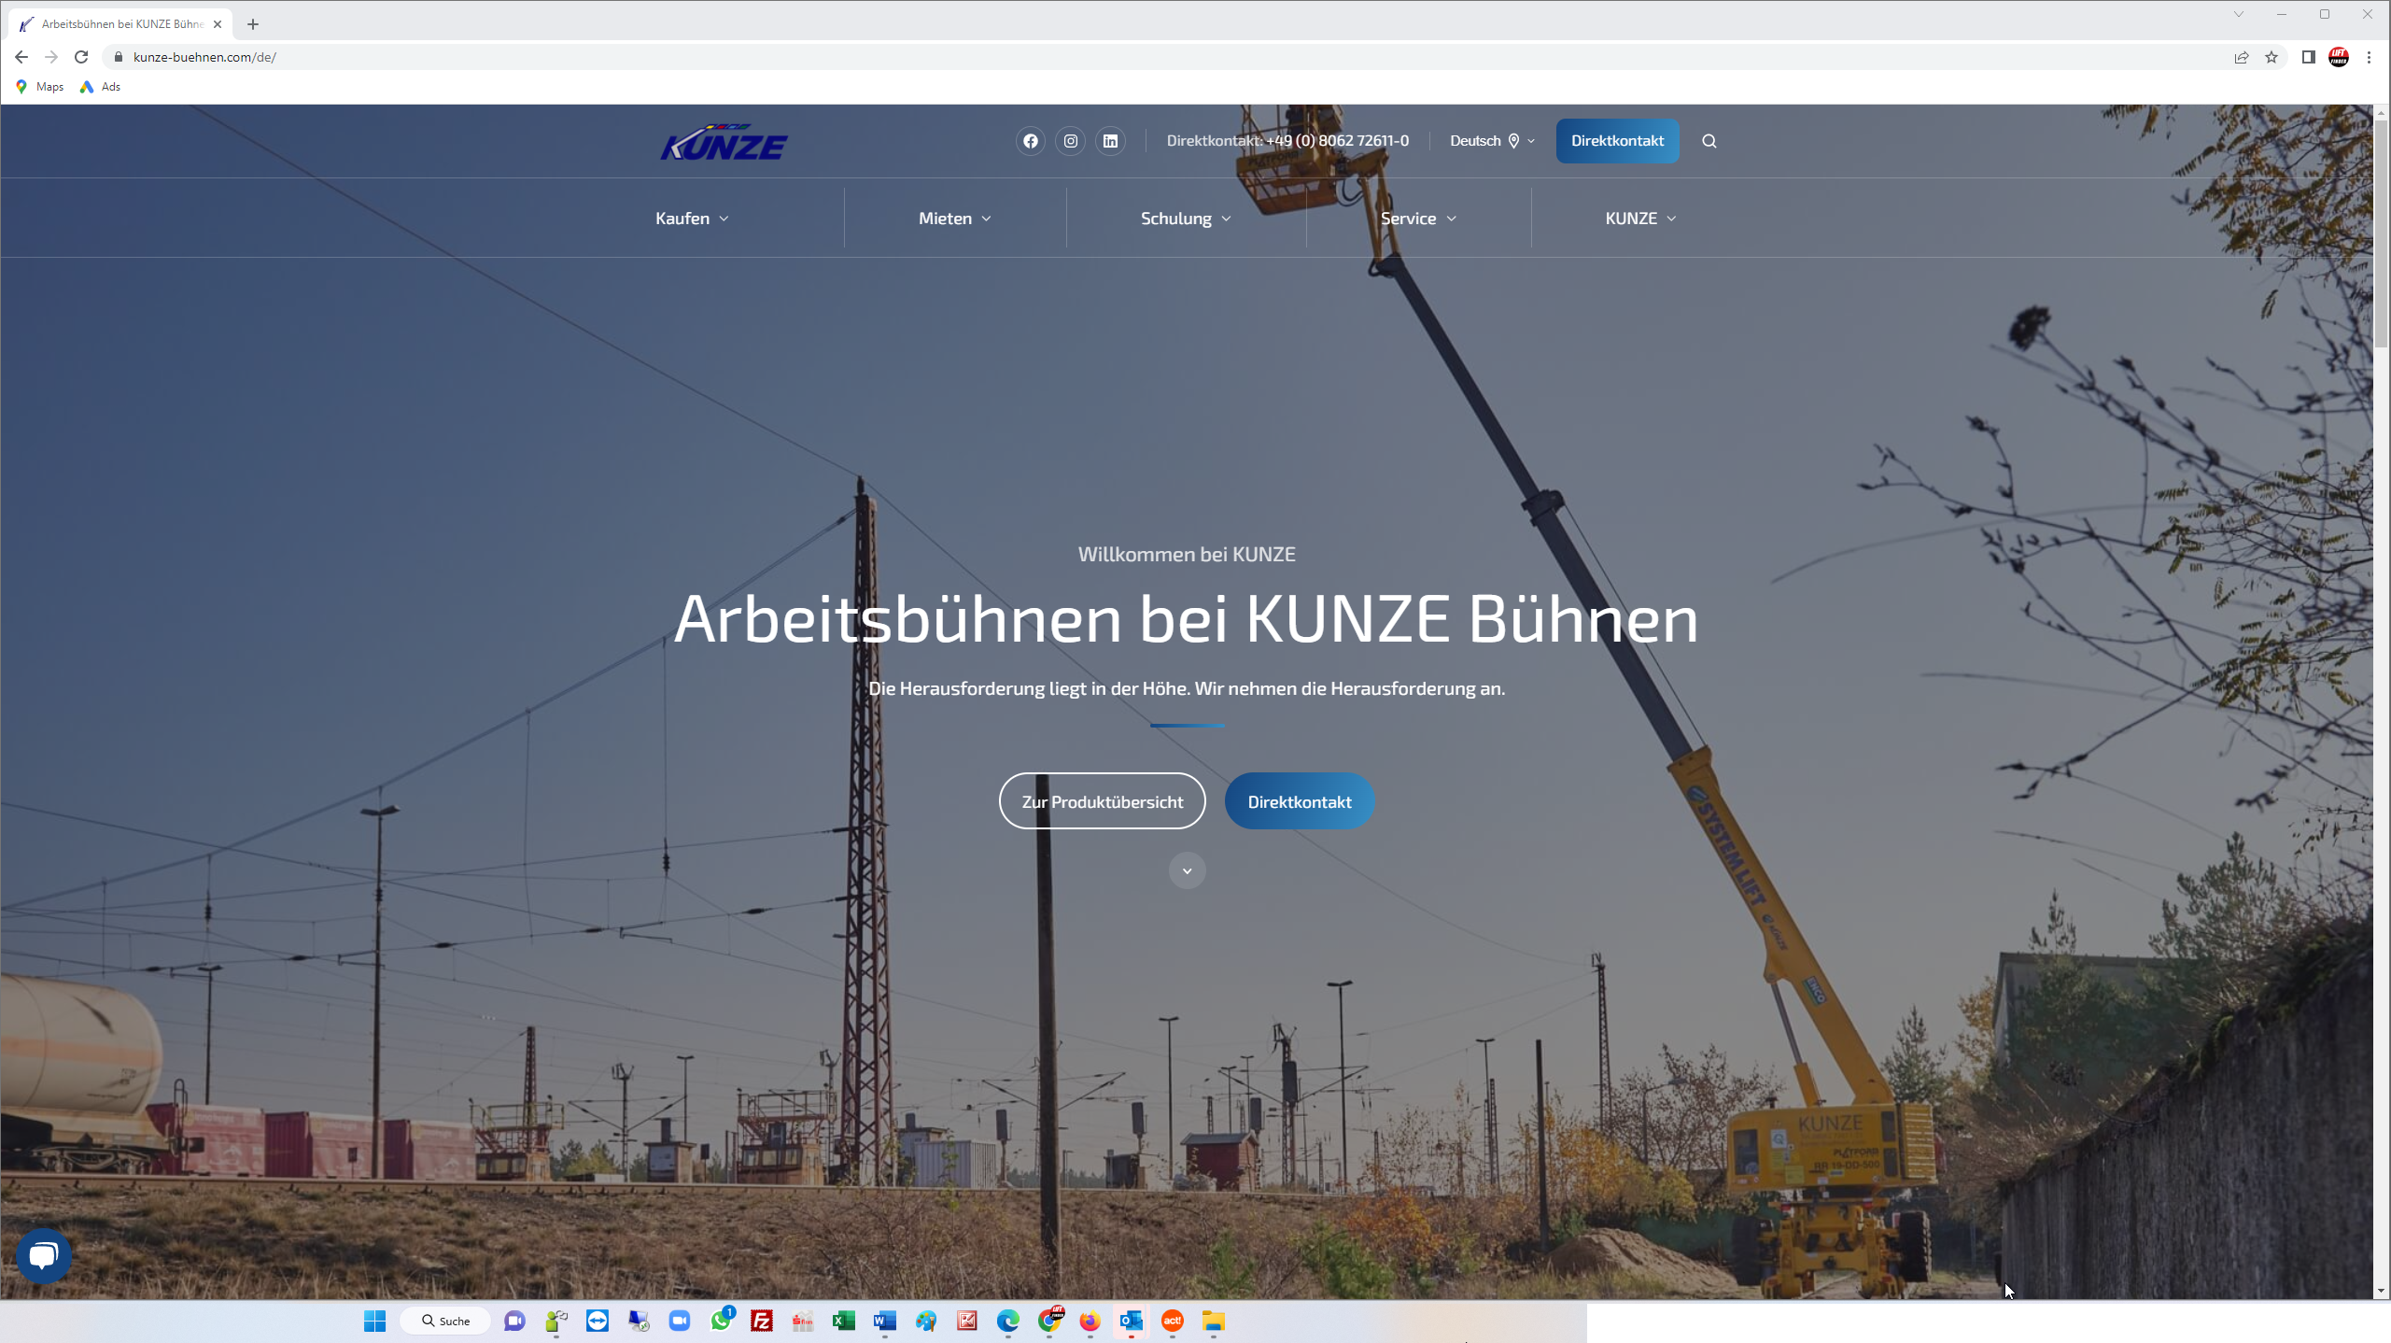Launch FileZilla from the taskbar

[x=762, y=1321]
